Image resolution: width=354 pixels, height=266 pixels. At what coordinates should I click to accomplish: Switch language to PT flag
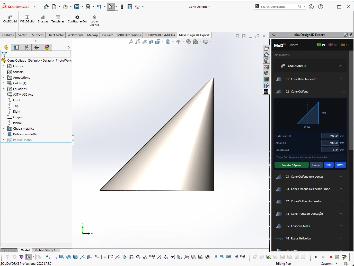(321, 45)
